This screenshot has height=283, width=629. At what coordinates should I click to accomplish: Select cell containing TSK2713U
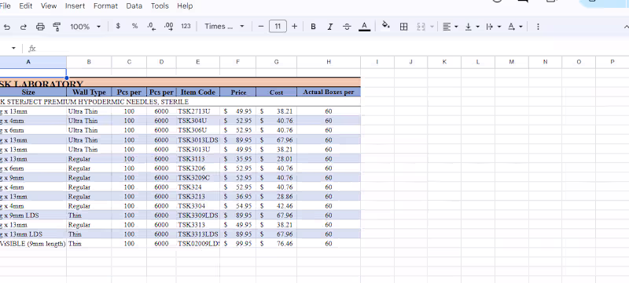coord(198,111)
